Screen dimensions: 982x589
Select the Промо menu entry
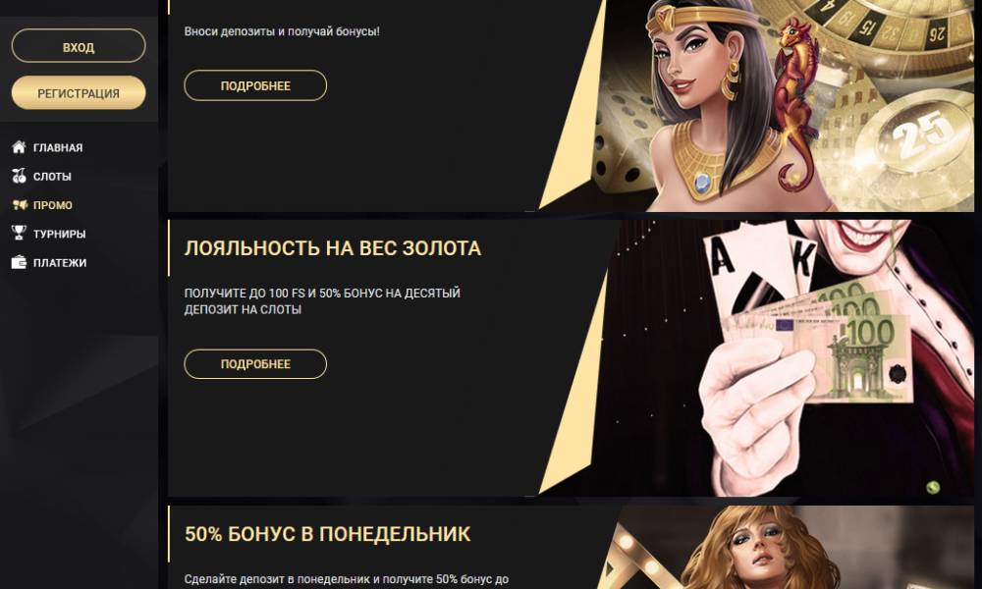53,205
